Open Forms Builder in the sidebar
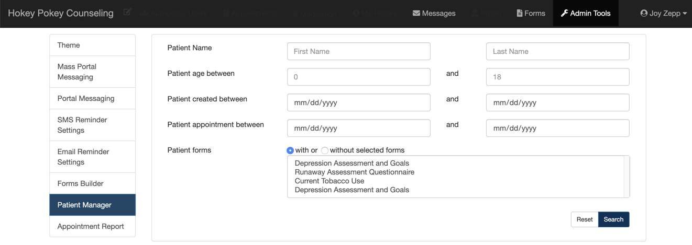The width and height of the screenshot is (692, 245). (x=81, y=183)
